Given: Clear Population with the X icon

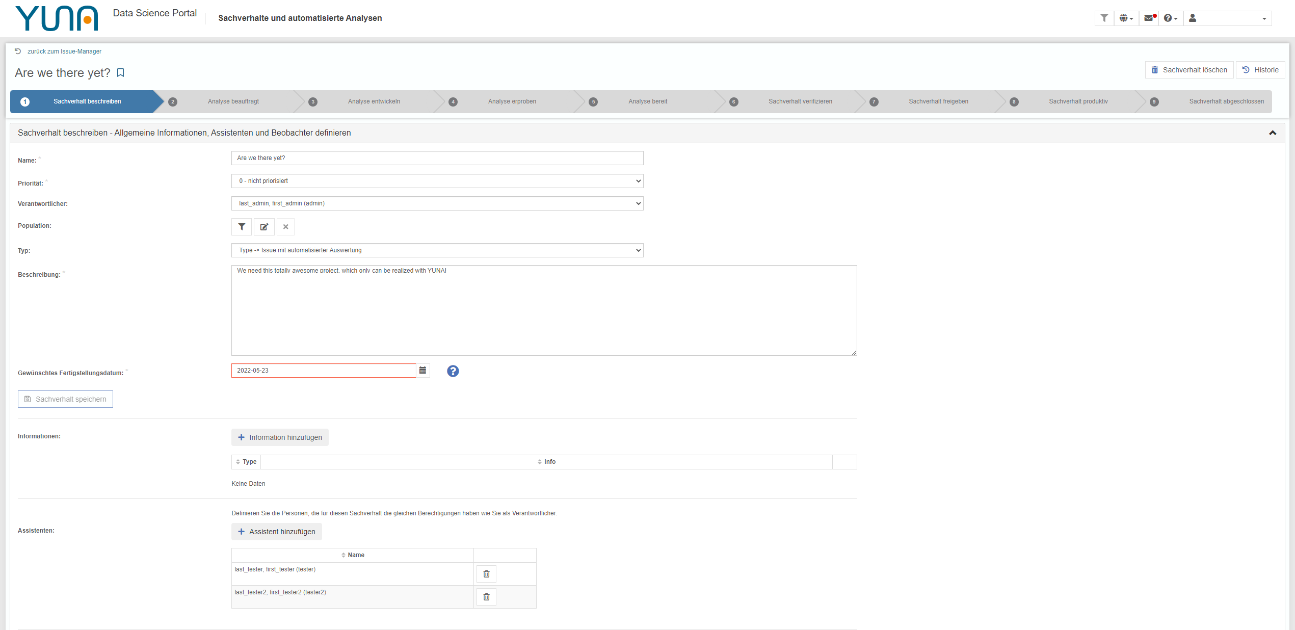Looking at the screenshot, I should 285,227.
